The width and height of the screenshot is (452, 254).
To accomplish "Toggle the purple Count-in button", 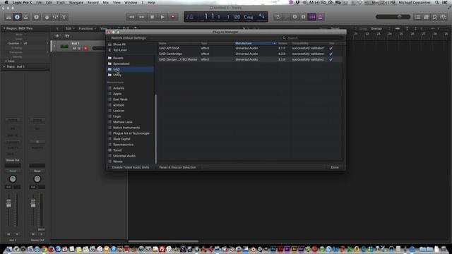I will click(x=312, y=17).
